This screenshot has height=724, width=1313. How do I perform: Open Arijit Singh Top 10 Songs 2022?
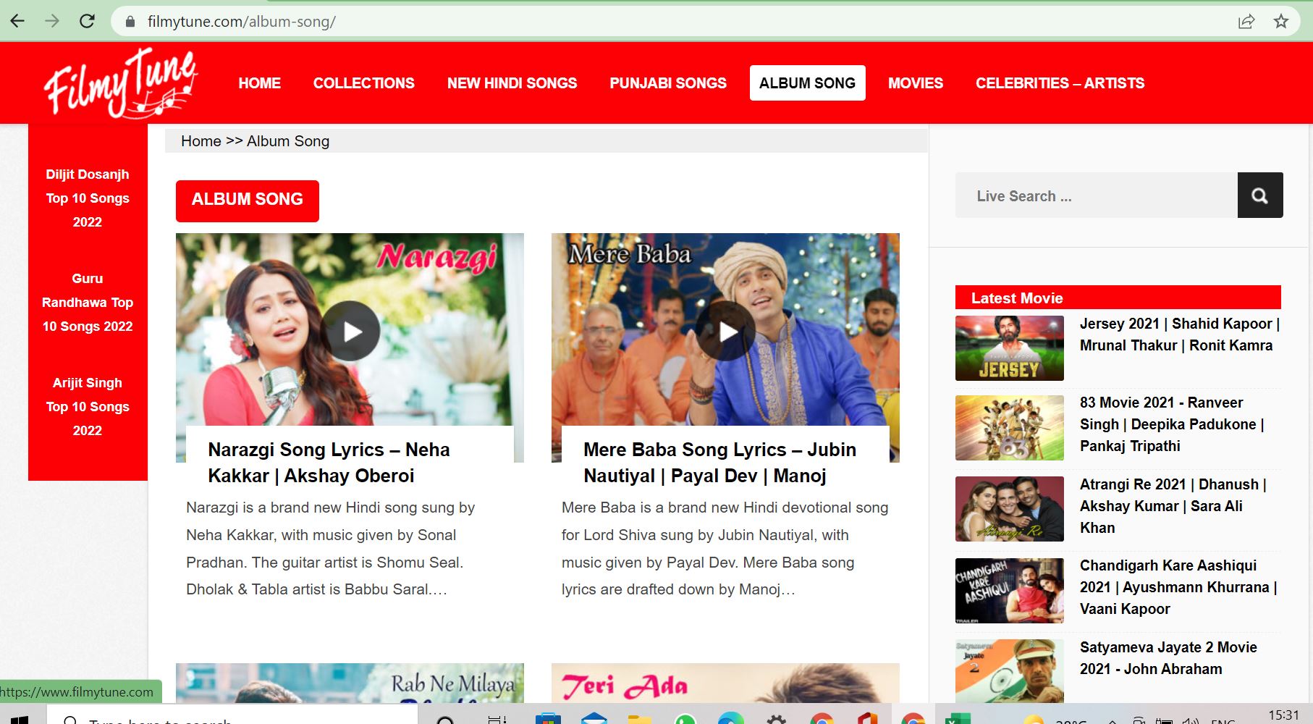(88, 407)
